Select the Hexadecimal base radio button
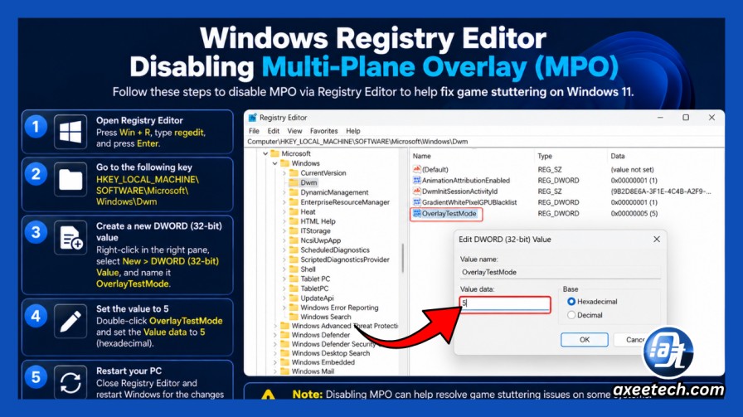Screen dimensions: 743x417 click(x=571, y=302)
